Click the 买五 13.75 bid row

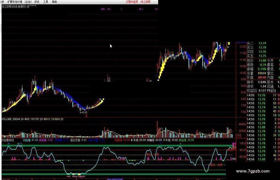point(256,56)
